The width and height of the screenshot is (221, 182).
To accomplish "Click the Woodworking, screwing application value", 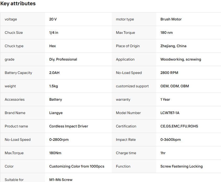I will (181, 59).
